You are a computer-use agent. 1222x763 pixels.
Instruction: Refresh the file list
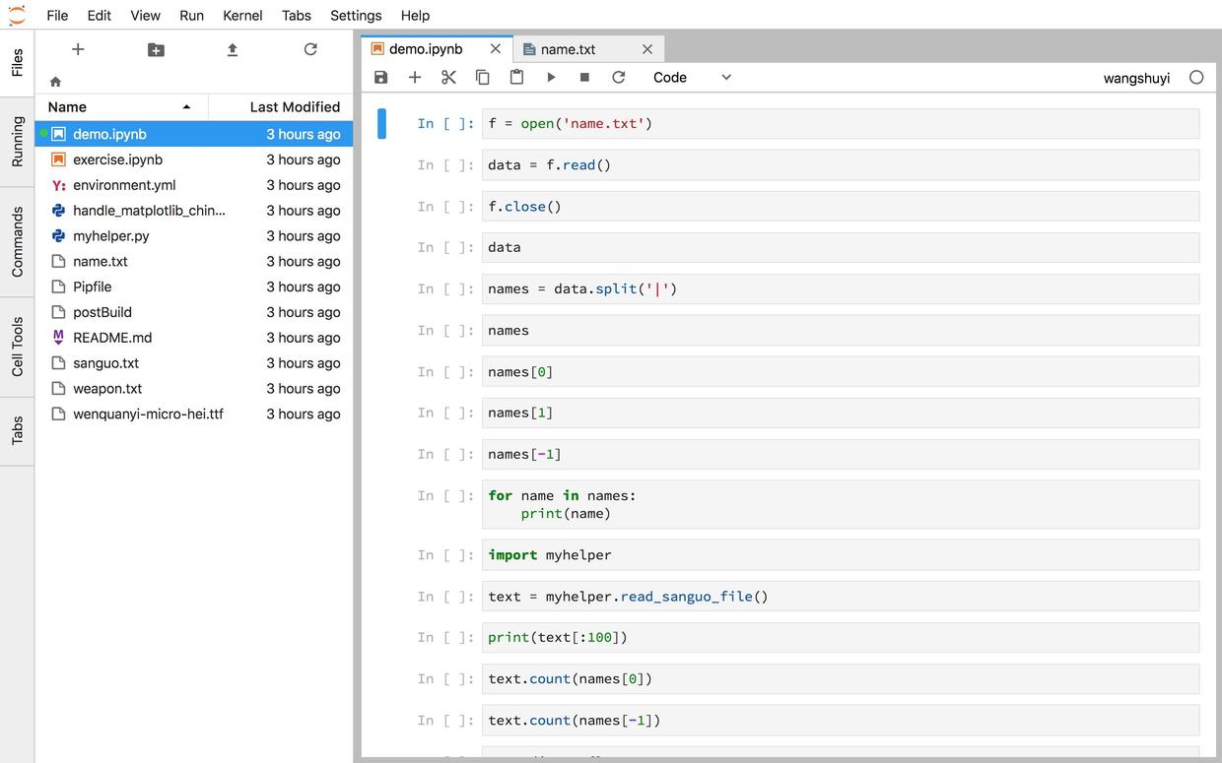coord(310,49)
